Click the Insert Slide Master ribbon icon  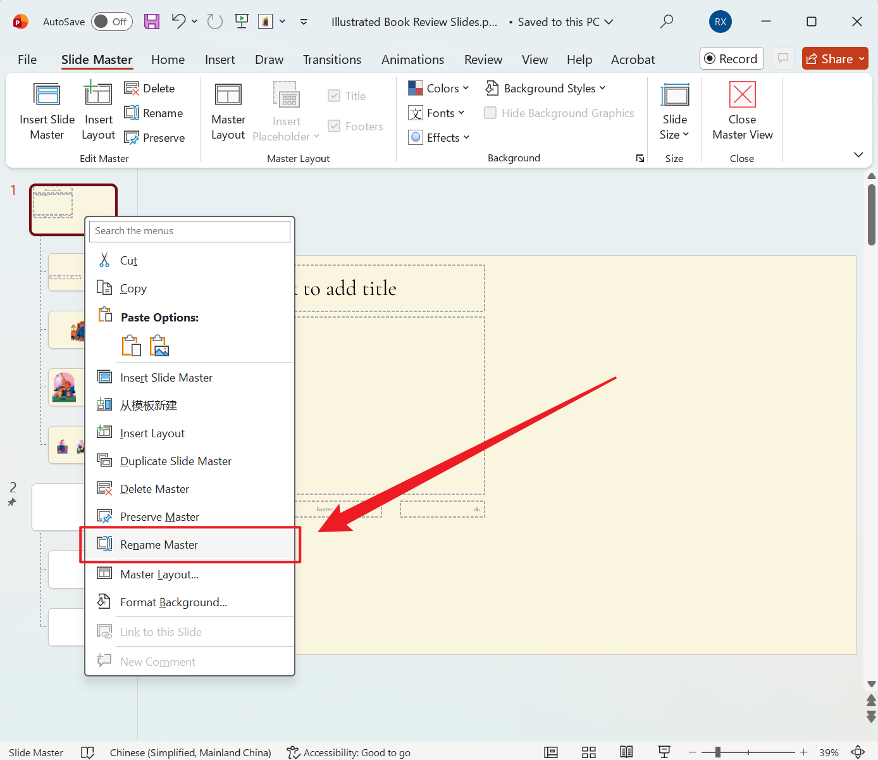(x=47, y=96)
